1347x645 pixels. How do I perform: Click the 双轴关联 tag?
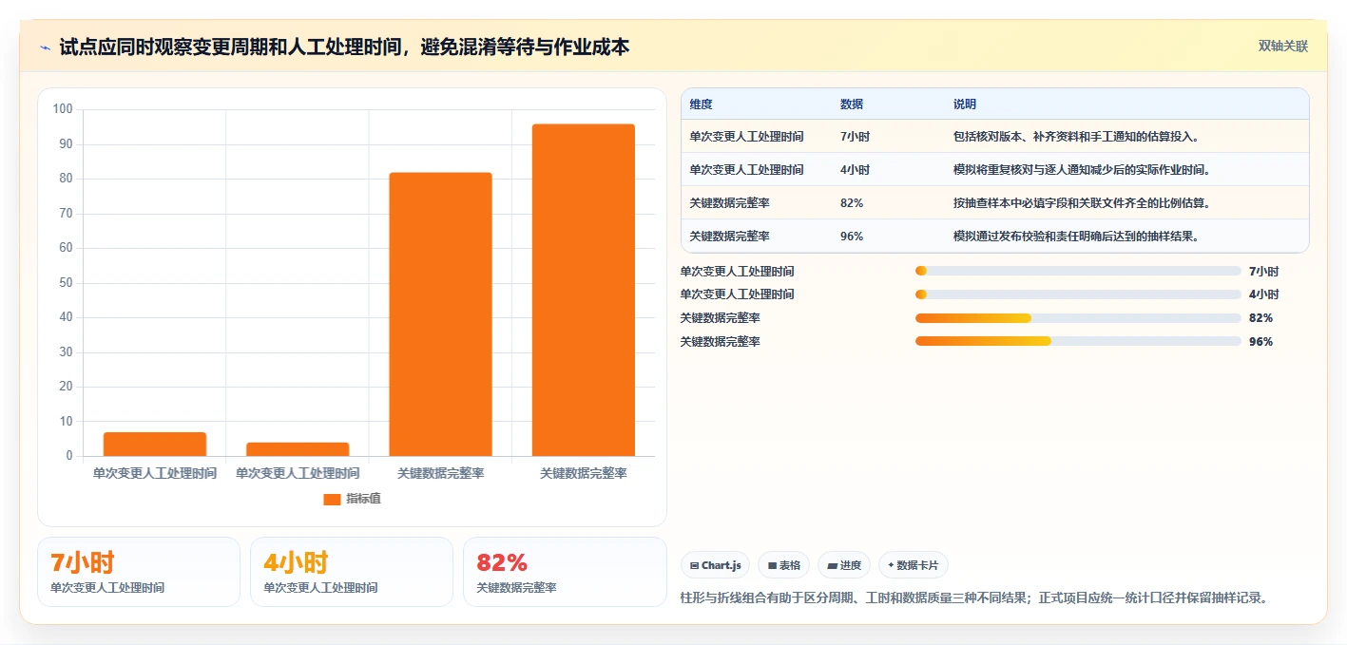click(x=1283, y=47)
